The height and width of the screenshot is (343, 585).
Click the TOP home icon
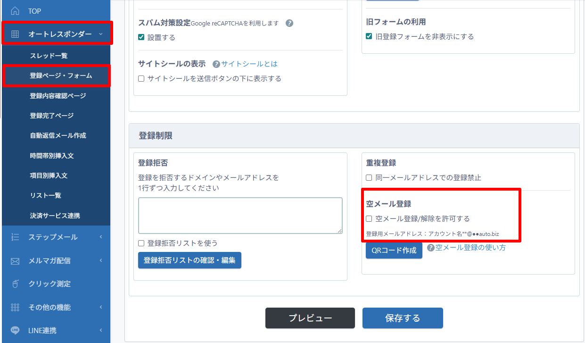(x=15, y=11)
